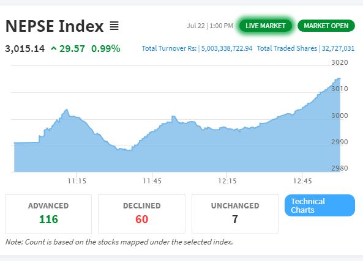Viewport: 363px width, 261px height.
Task: Click the LIVE MARKET button
Action: coord(265,26)
